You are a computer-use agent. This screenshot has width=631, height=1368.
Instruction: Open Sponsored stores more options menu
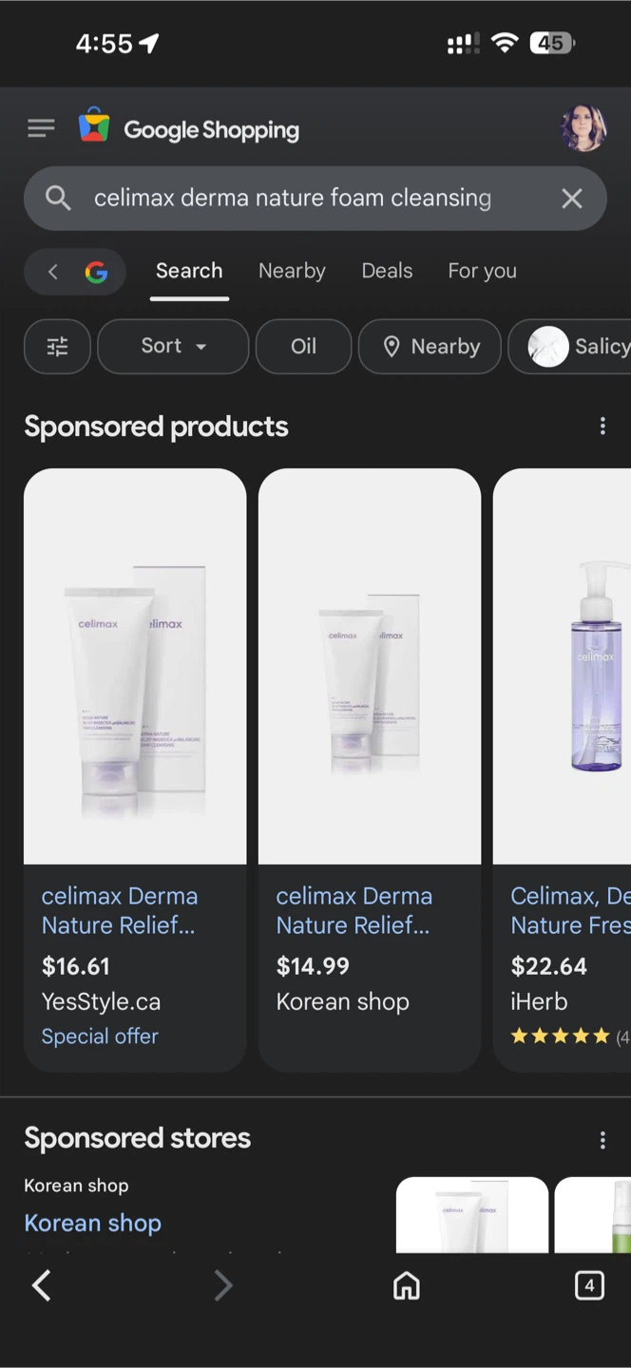(602, 1140)
